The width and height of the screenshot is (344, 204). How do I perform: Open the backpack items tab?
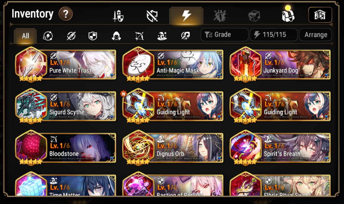(x=288, y=15)
